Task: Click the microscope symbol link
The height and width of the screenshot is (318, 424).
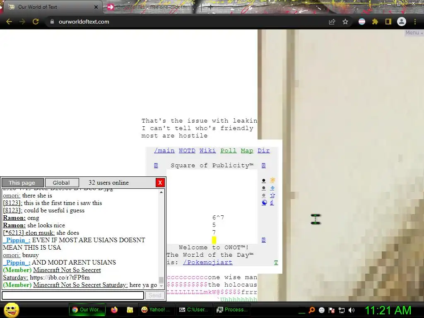Action: [272, 202]
